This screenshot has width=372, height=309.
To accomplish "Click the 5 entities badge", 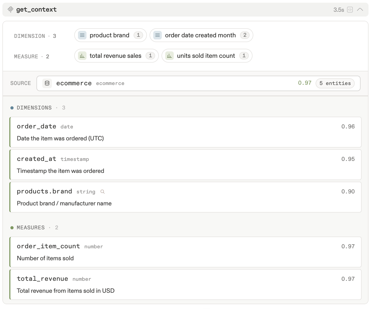I will pyautogui.click(x=335, y=83).
